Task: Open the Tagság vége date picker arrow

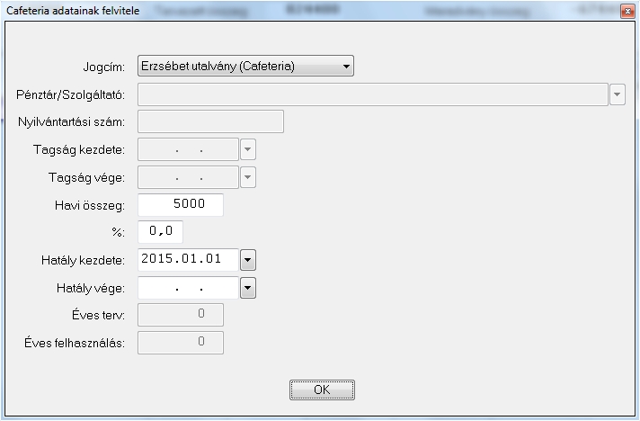Action: [248, 177]
